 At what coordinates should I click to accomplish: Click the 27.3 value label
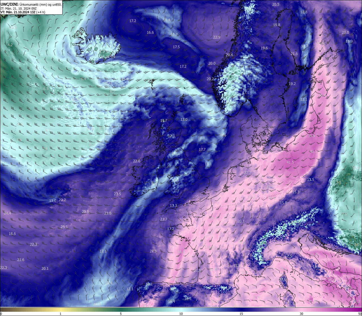pos(153,251)
